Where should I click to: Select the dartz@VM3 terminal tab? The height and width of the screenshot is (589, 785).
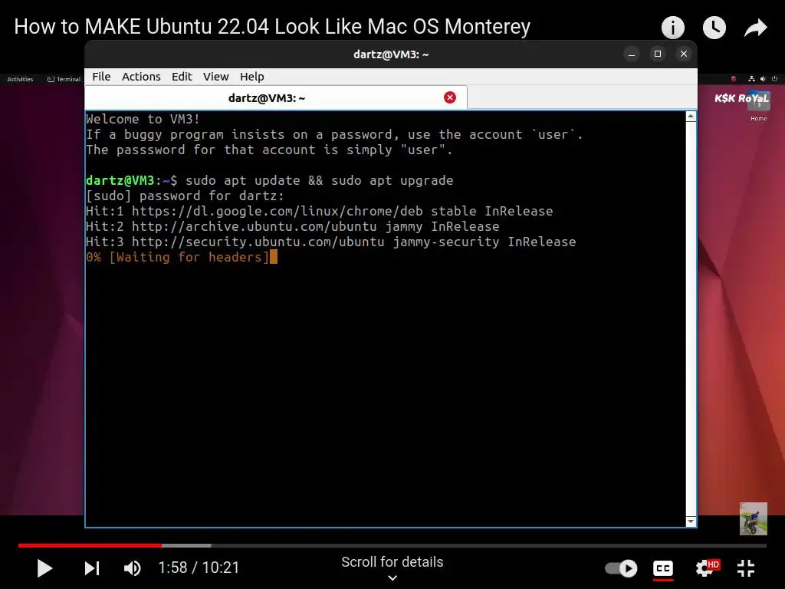pos(276,97)
